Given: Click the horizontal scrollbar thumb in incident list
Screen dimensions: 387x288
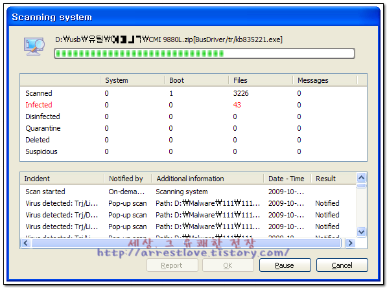Looking at the screenshot, I should coord(186,243).
